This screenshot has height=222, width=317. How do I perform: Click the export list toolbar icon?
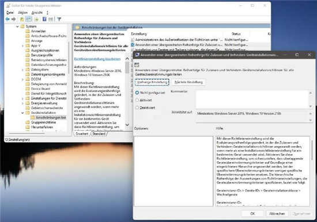(x=36, y=19)
